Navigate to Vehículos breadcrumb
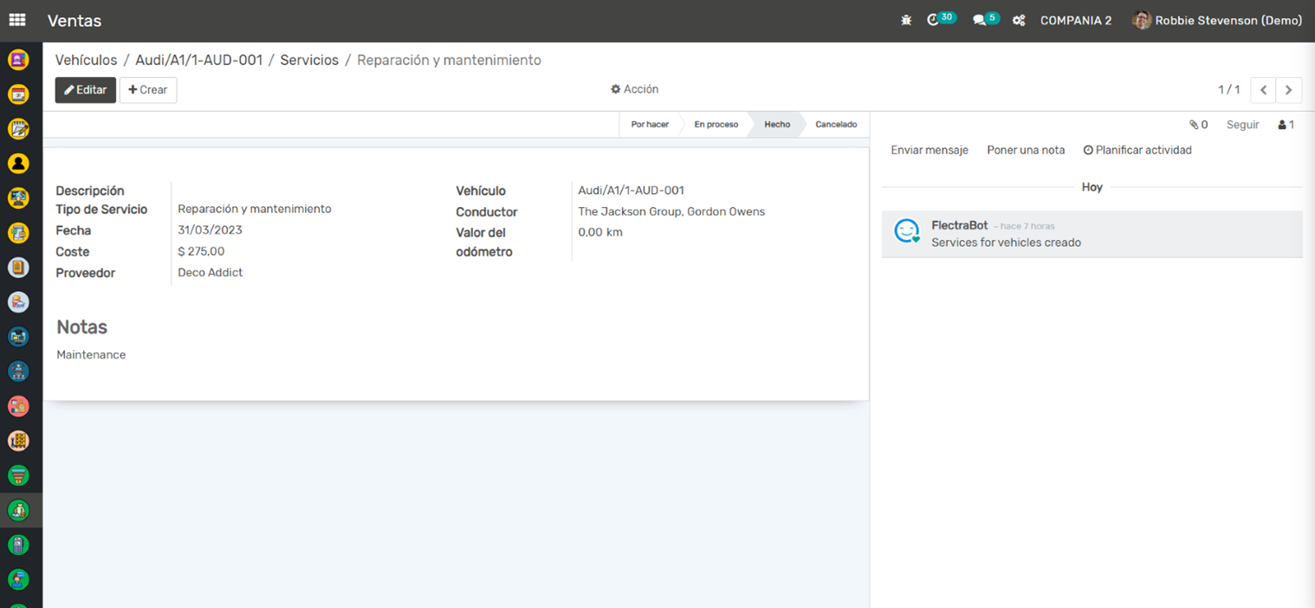 pyautogui.click(x=86, y=61)
